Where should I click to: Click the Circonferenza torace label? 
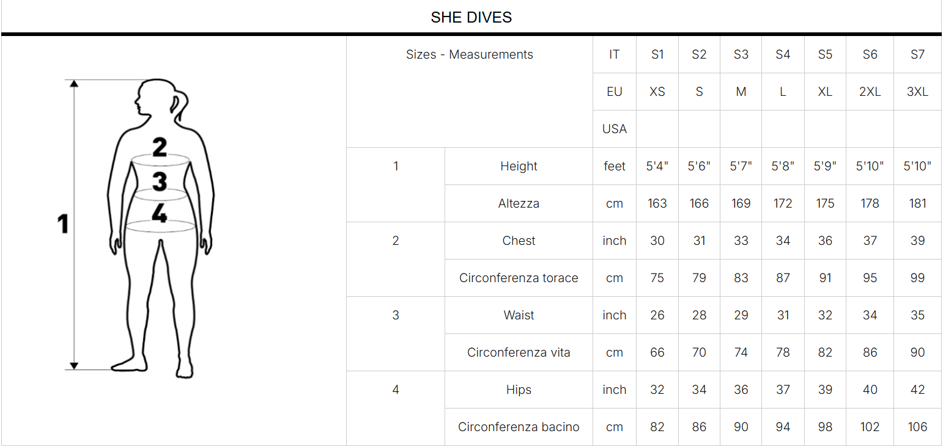519,278
